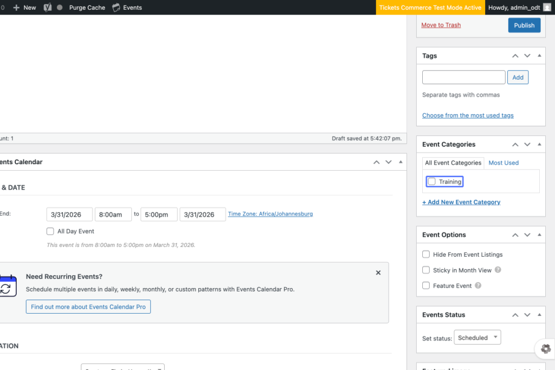This screenshot has height=370, width=555.
Task: Click the start date field 3/31/2026
Action: pos(69,215)
